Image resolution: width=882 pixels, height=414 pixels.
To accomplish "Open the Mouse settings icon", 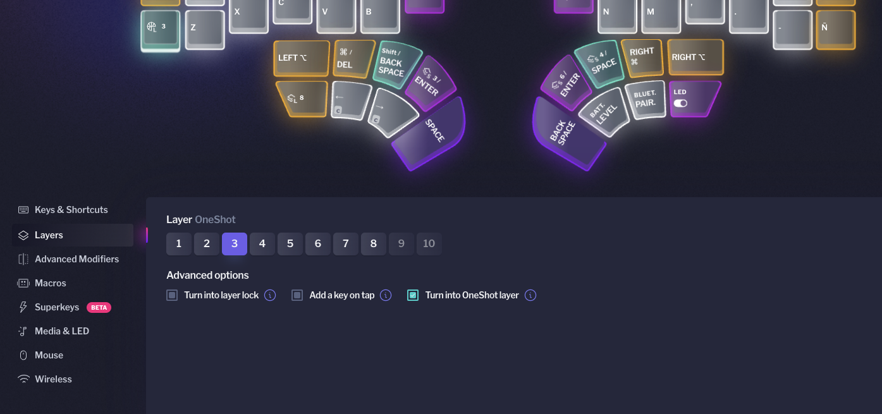I will [23, 355].
